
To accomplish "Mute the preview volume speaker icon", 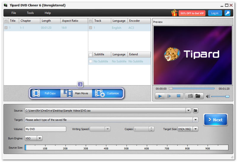I will [x=208, y=96].
